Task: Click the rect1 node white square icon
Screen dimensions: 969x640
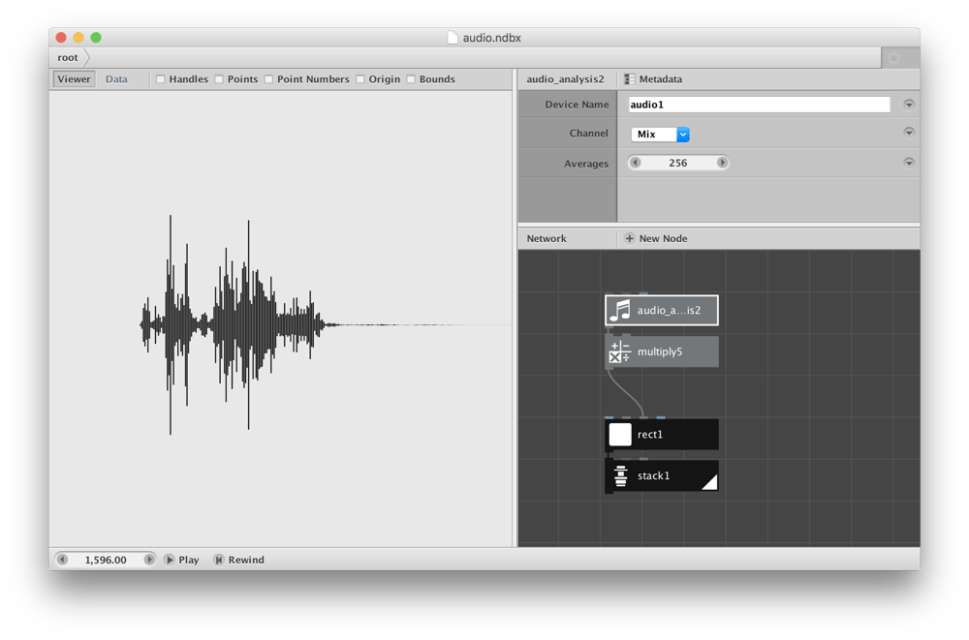Action: pyautogui.click(x=620, y=435)
